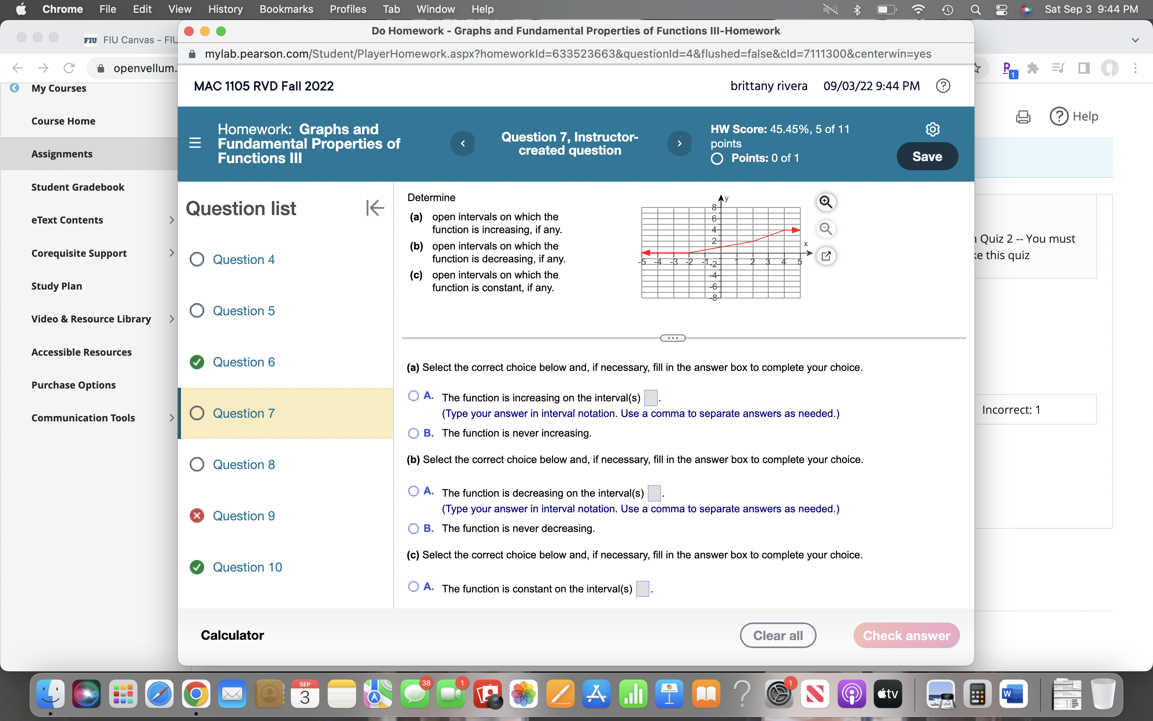
Task: Click the help question mark icon
Action: pos(942,86)
